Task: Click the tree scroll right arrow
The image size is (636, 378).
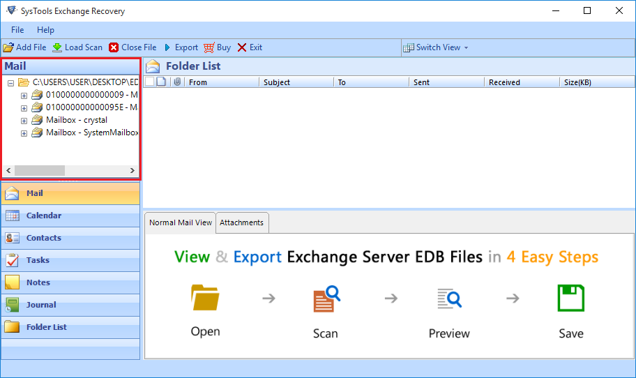Action: click(x=132, y=170)
